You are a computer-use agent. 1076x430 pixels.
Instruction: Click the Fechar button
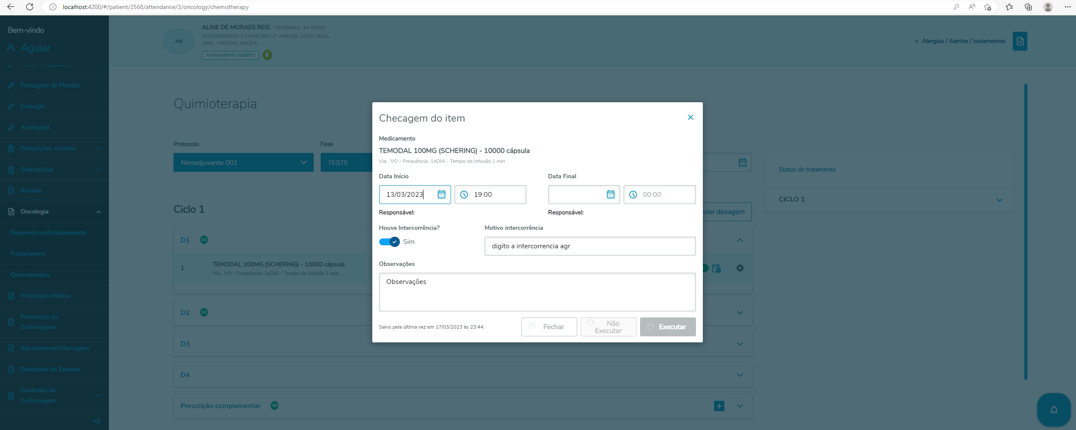(x=549, y=327)
